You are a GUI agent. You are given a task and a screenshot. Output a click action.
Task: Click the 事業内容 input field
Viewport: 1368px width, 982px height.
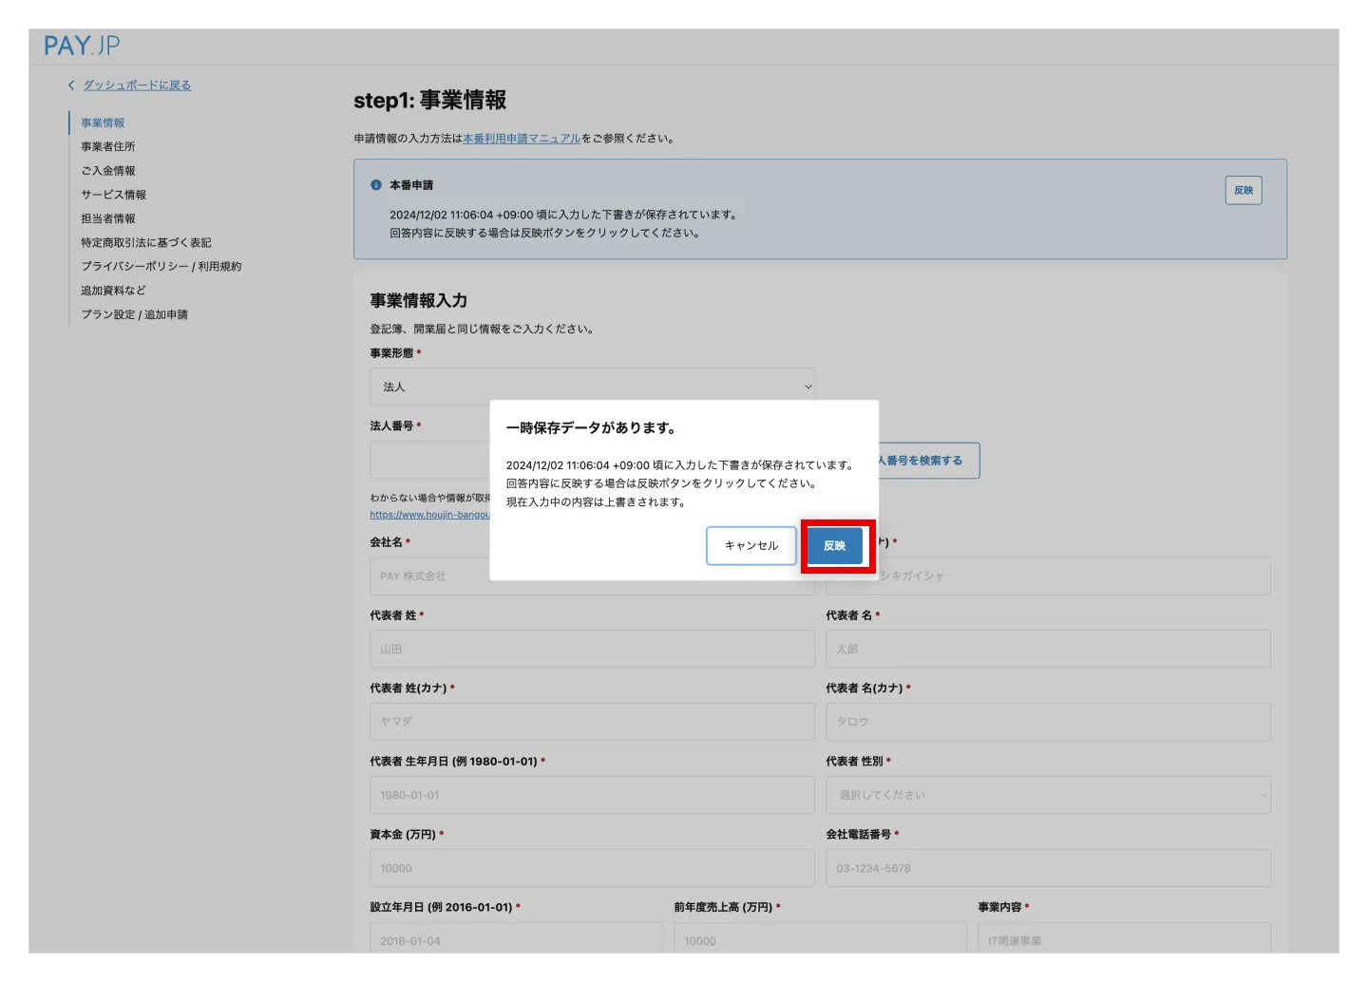1124,938
